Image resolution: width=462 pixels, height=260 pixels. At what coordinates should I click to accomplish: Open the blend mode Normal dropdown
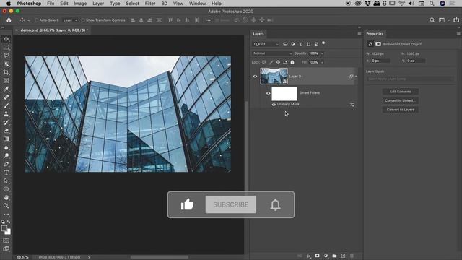click(x=272, y=53)
